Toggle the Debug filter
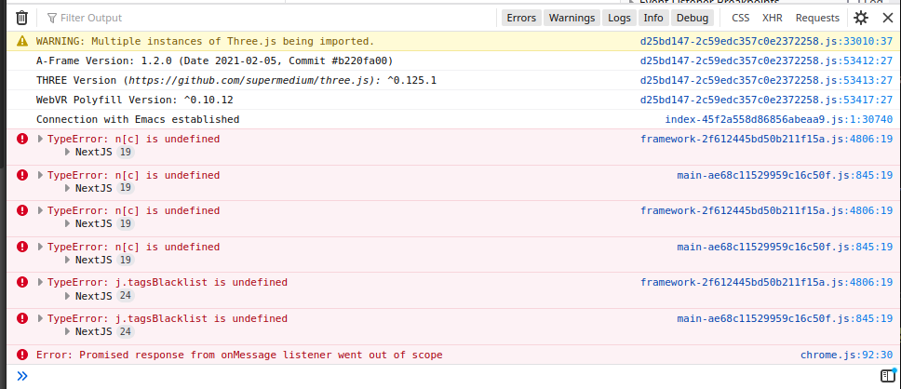This screenshot has width=901, height=389. tap(693, 18)
